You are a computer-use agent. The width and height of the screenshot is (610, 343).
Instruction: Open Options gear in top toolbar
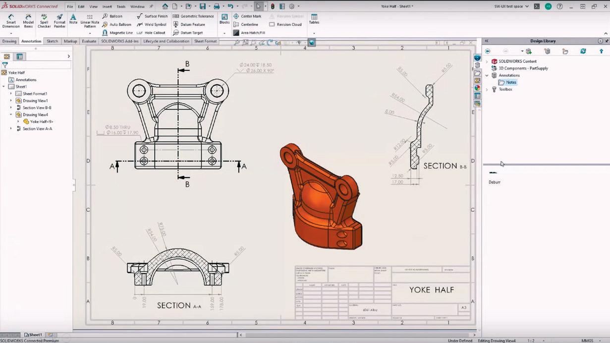click(292, 6)
